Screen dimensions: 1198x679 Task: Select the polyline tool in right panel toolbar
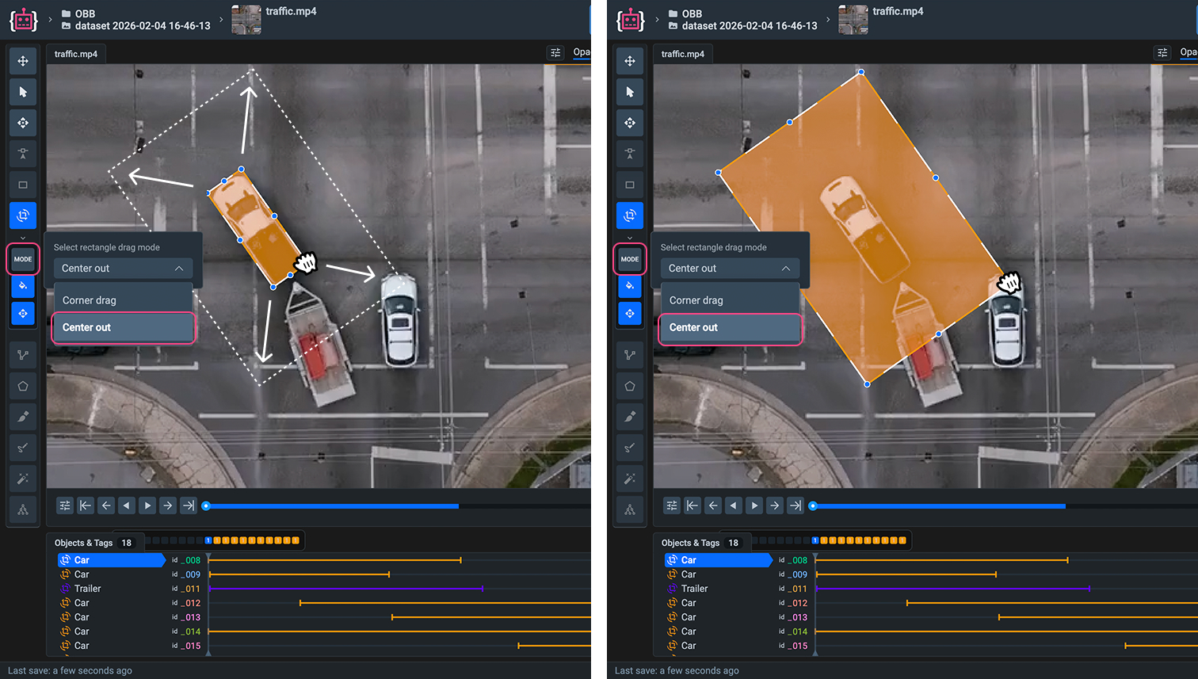click(630, 355)
